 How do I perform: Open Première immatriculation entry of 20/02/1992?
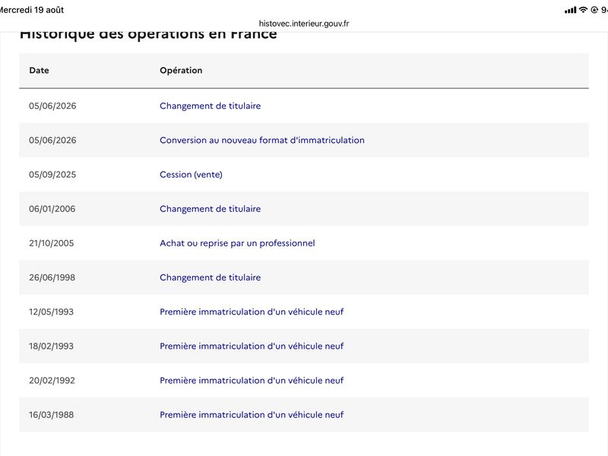click(x=252, y=381)
